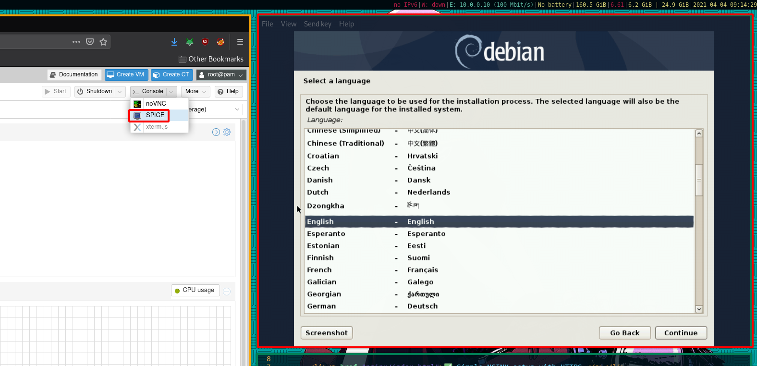The width and height of the screenshot is (757, 366).
Task: Select Czech language row
Action: (x=499, y=168)
